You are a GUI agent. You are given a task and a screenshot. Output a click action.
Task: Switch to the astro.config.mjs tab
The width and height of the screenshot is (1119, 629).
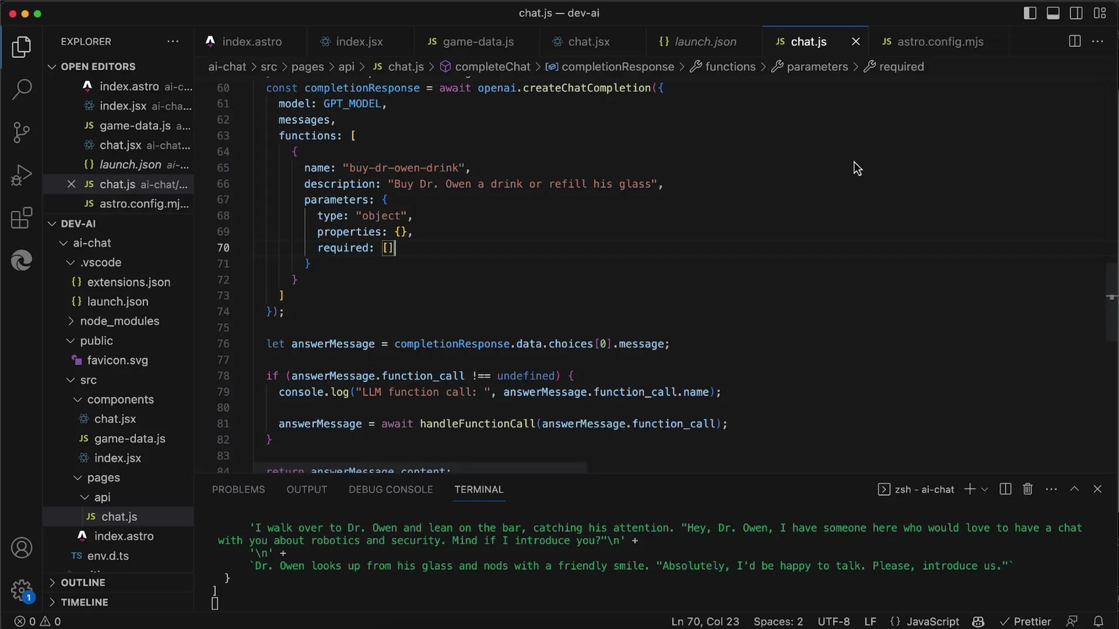coord(939,41)
